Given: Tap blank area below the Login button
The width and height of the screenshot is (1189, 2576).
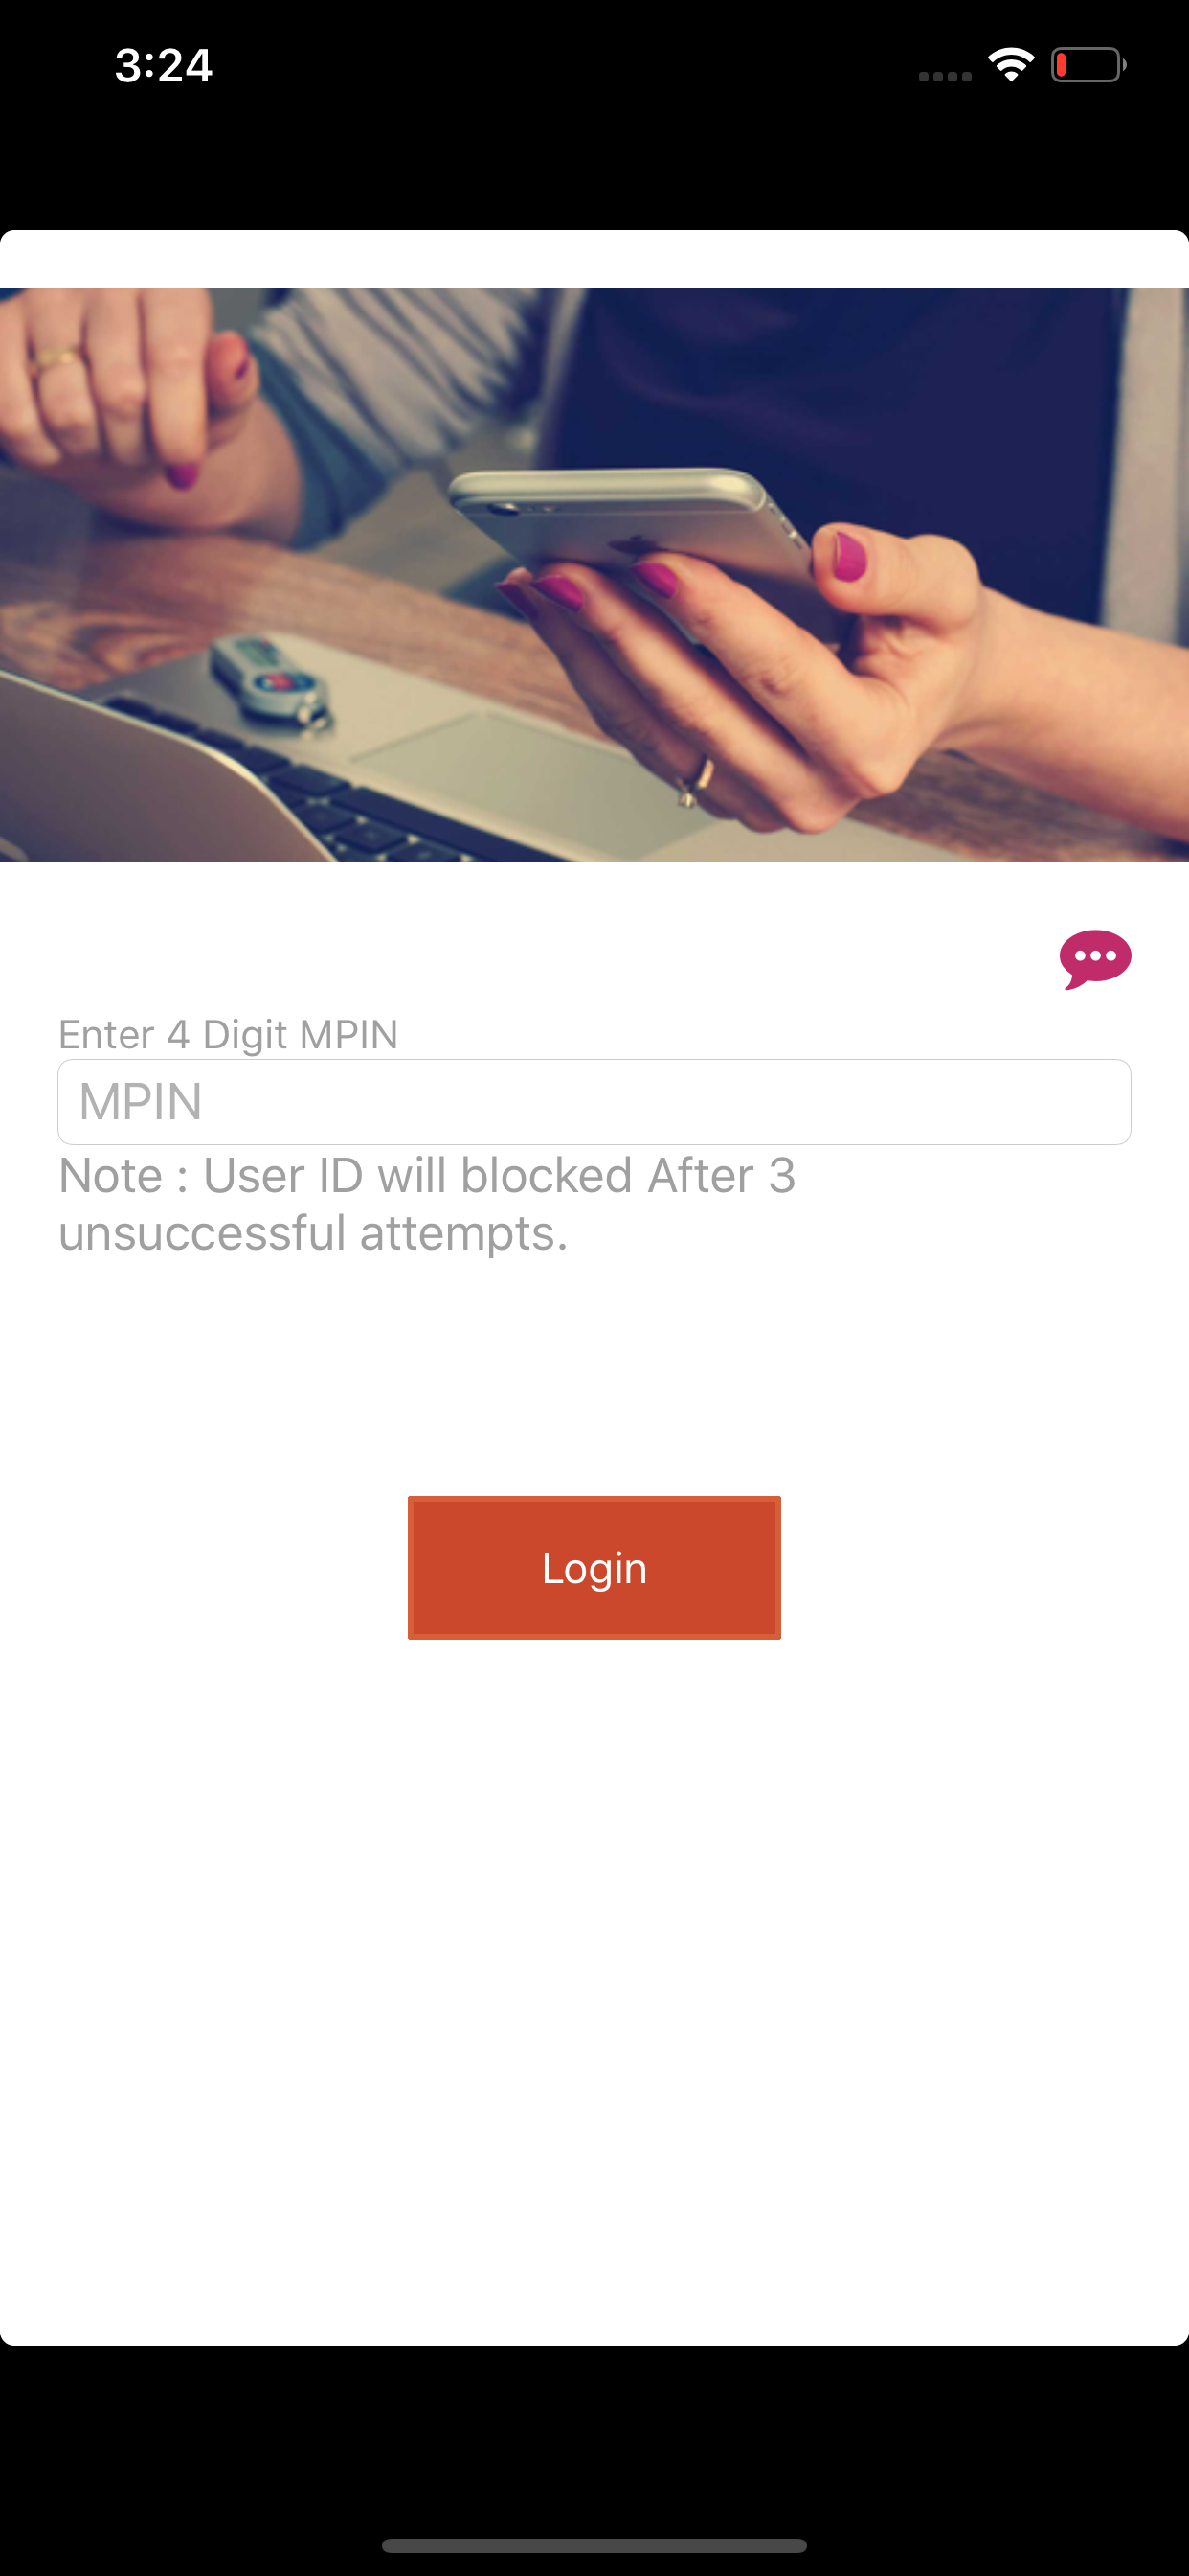Looking at the screenshot, I should 594,1990.
